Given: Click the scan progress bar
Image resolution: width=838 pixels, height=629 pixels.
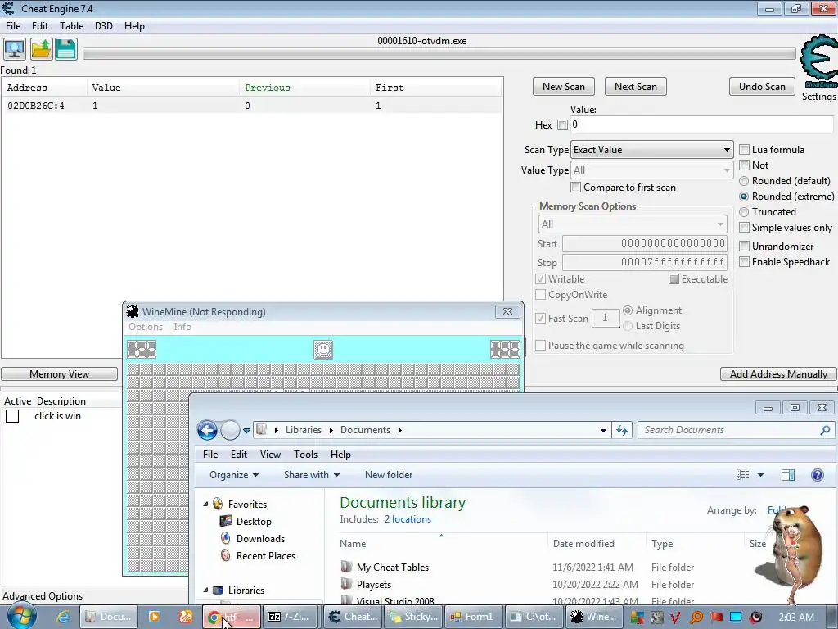Looking at the screenshot, I should pos(439,53).
